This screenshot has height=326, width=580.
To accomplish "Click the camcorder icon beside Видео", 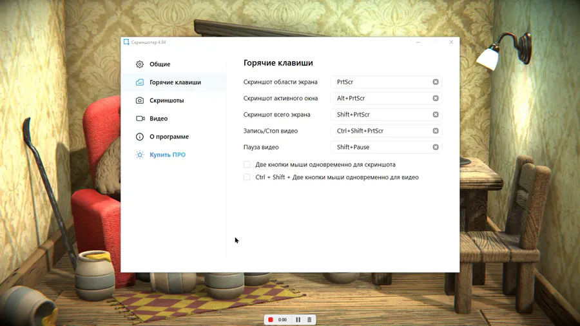I will pyautogui.click(x=140, y=119).
